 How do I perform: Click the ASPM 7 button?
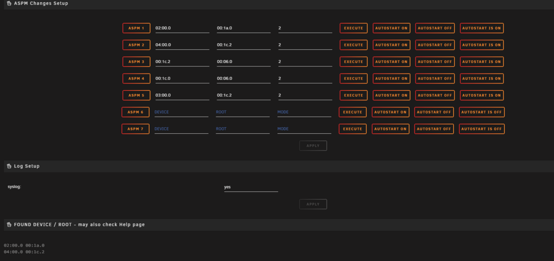[135, 129]
